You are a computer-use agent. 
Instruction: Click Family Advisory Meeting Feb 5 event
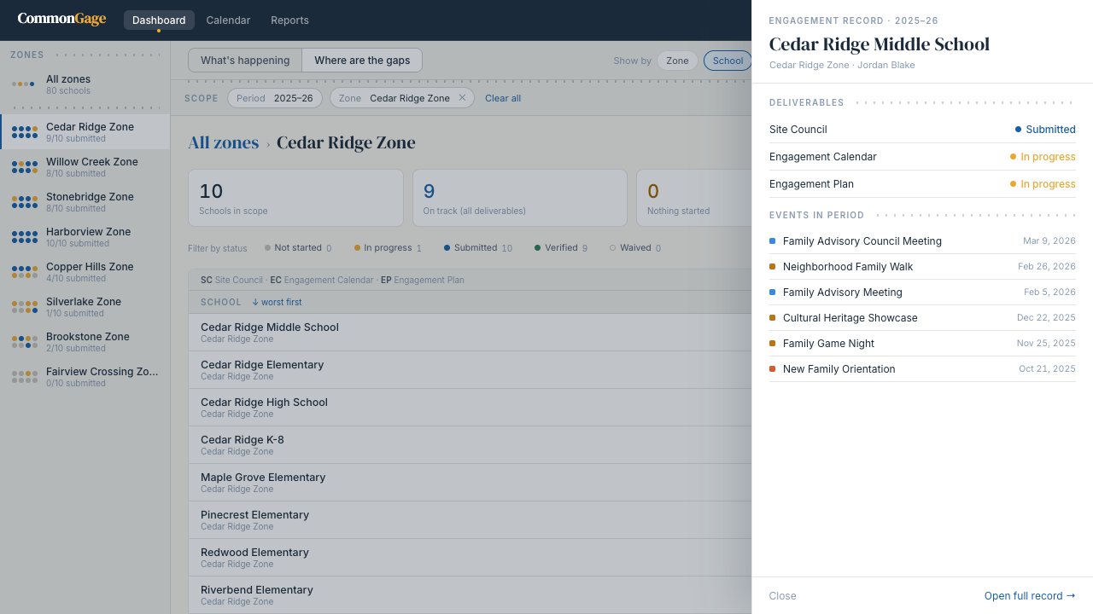922,293
